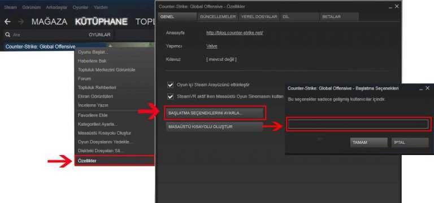This screenshot has height=203, width=434.
Task: Click the search magnifier icon in library
Action: tap(7, 35)
